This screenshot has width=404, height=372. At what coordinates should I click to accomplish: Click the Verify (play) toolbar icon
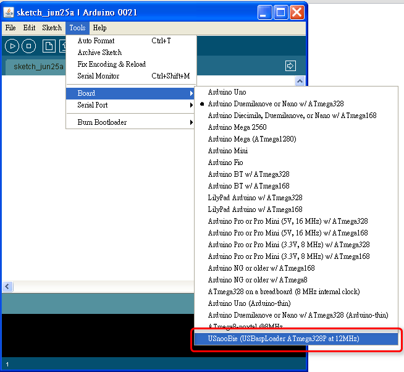[x=12, y=46]
